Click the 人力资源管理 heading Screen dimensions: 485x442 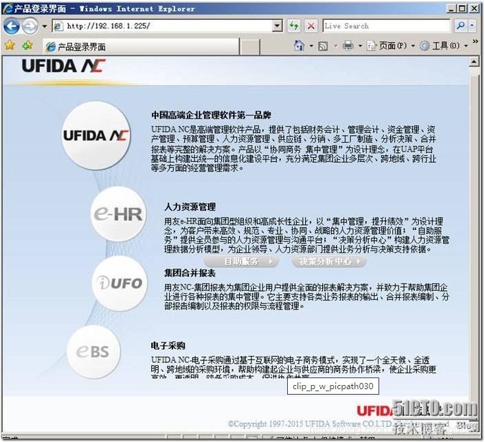[190, 207]
